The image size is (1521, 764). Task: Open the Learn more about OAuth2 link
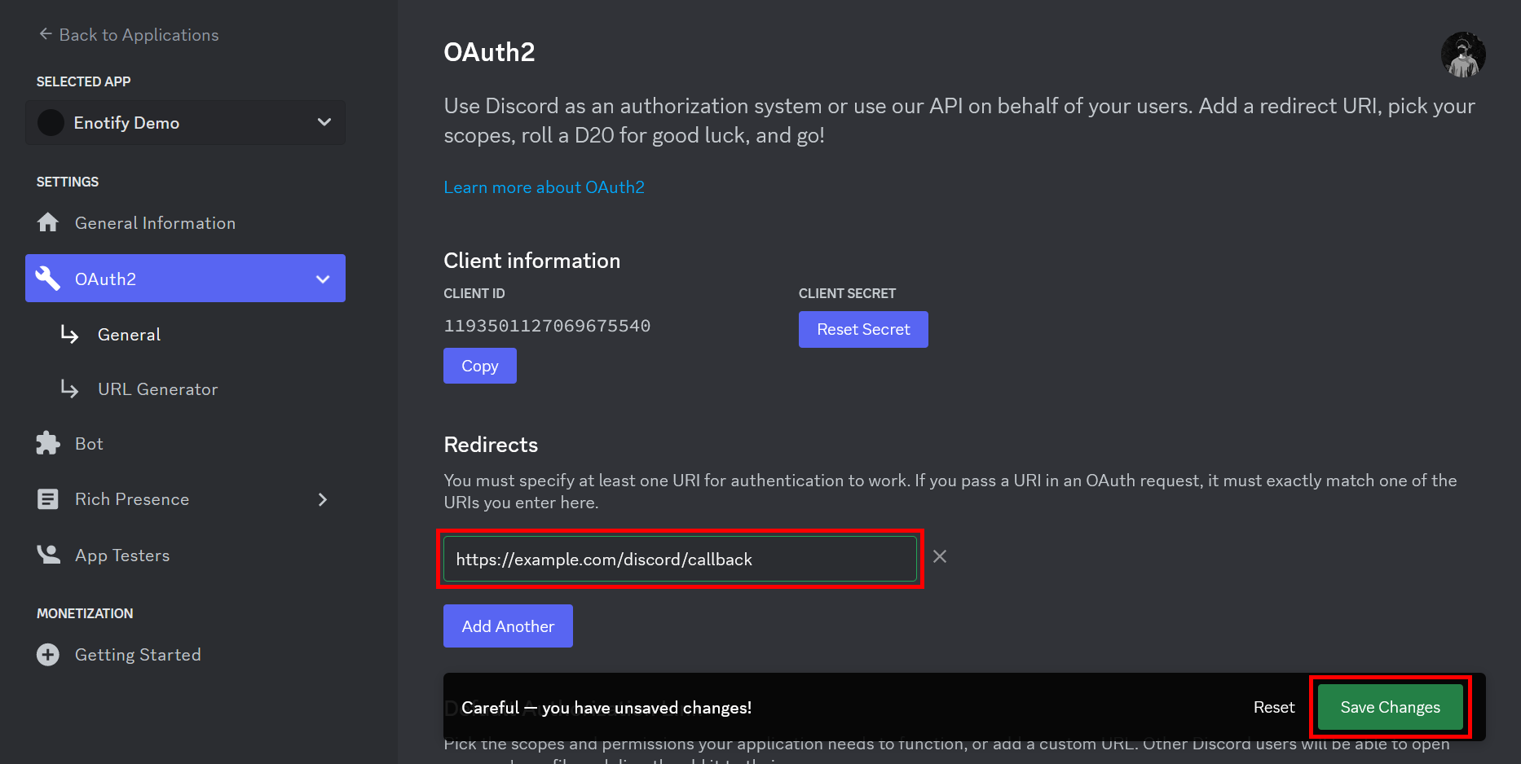click(x=544, y=187)
